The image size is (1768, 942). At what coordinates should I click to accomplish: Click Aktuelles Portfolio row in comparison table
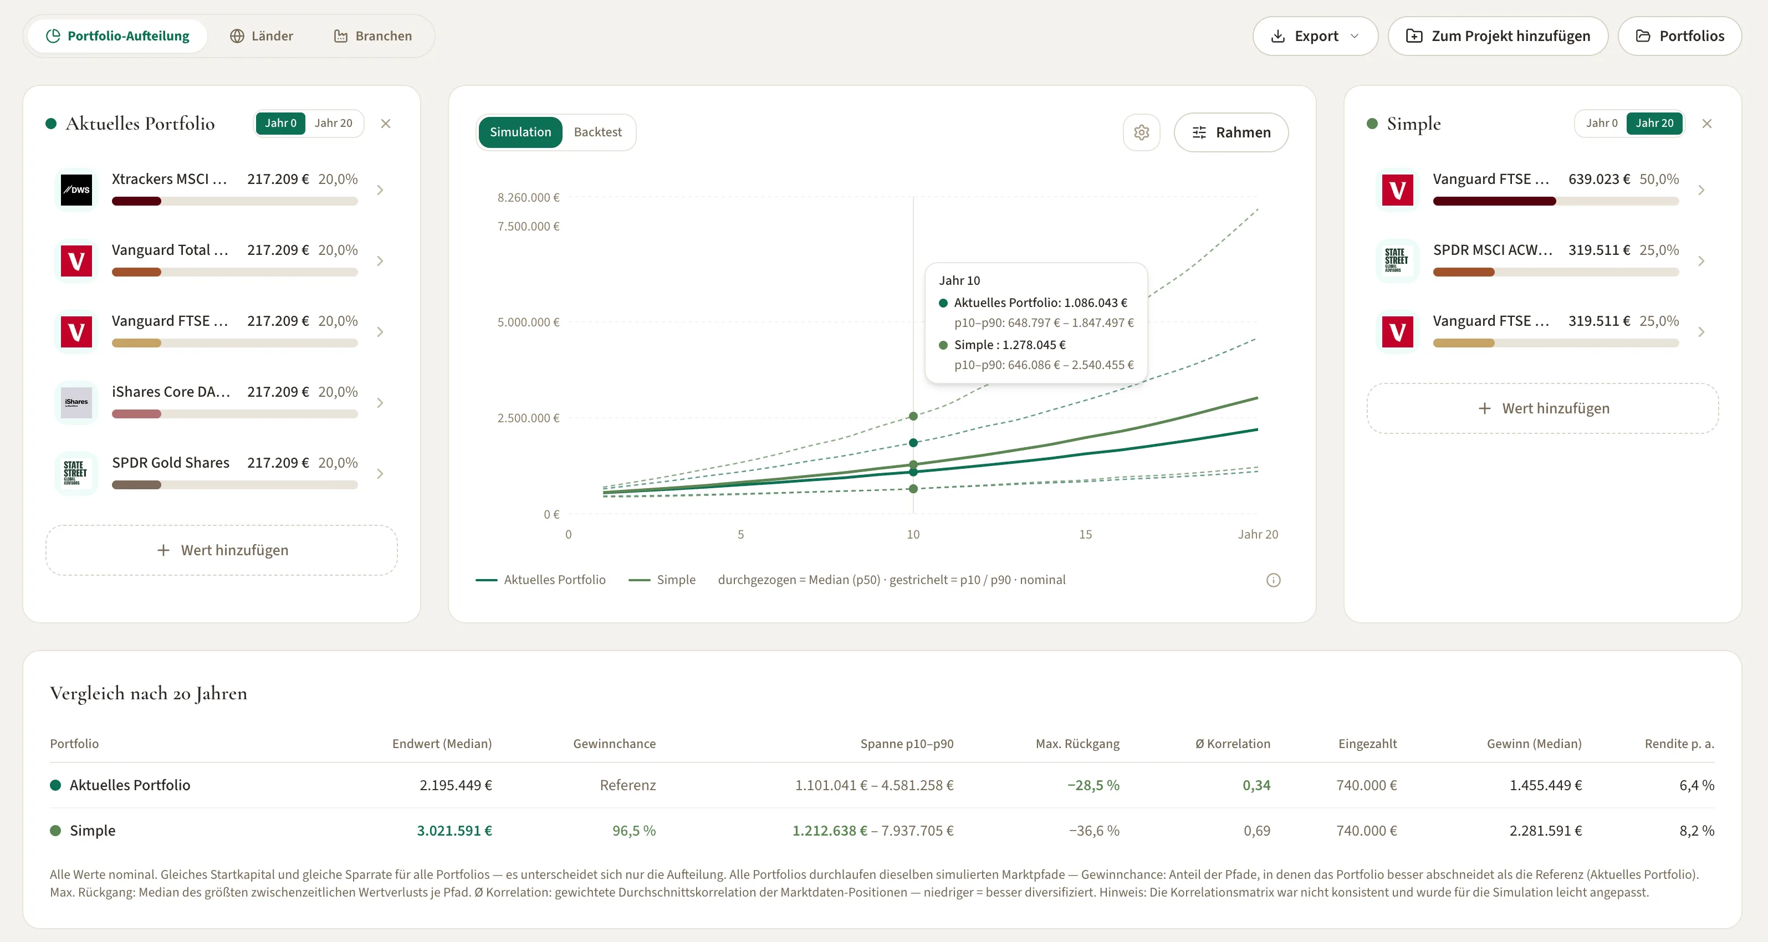tap(882, 785)
